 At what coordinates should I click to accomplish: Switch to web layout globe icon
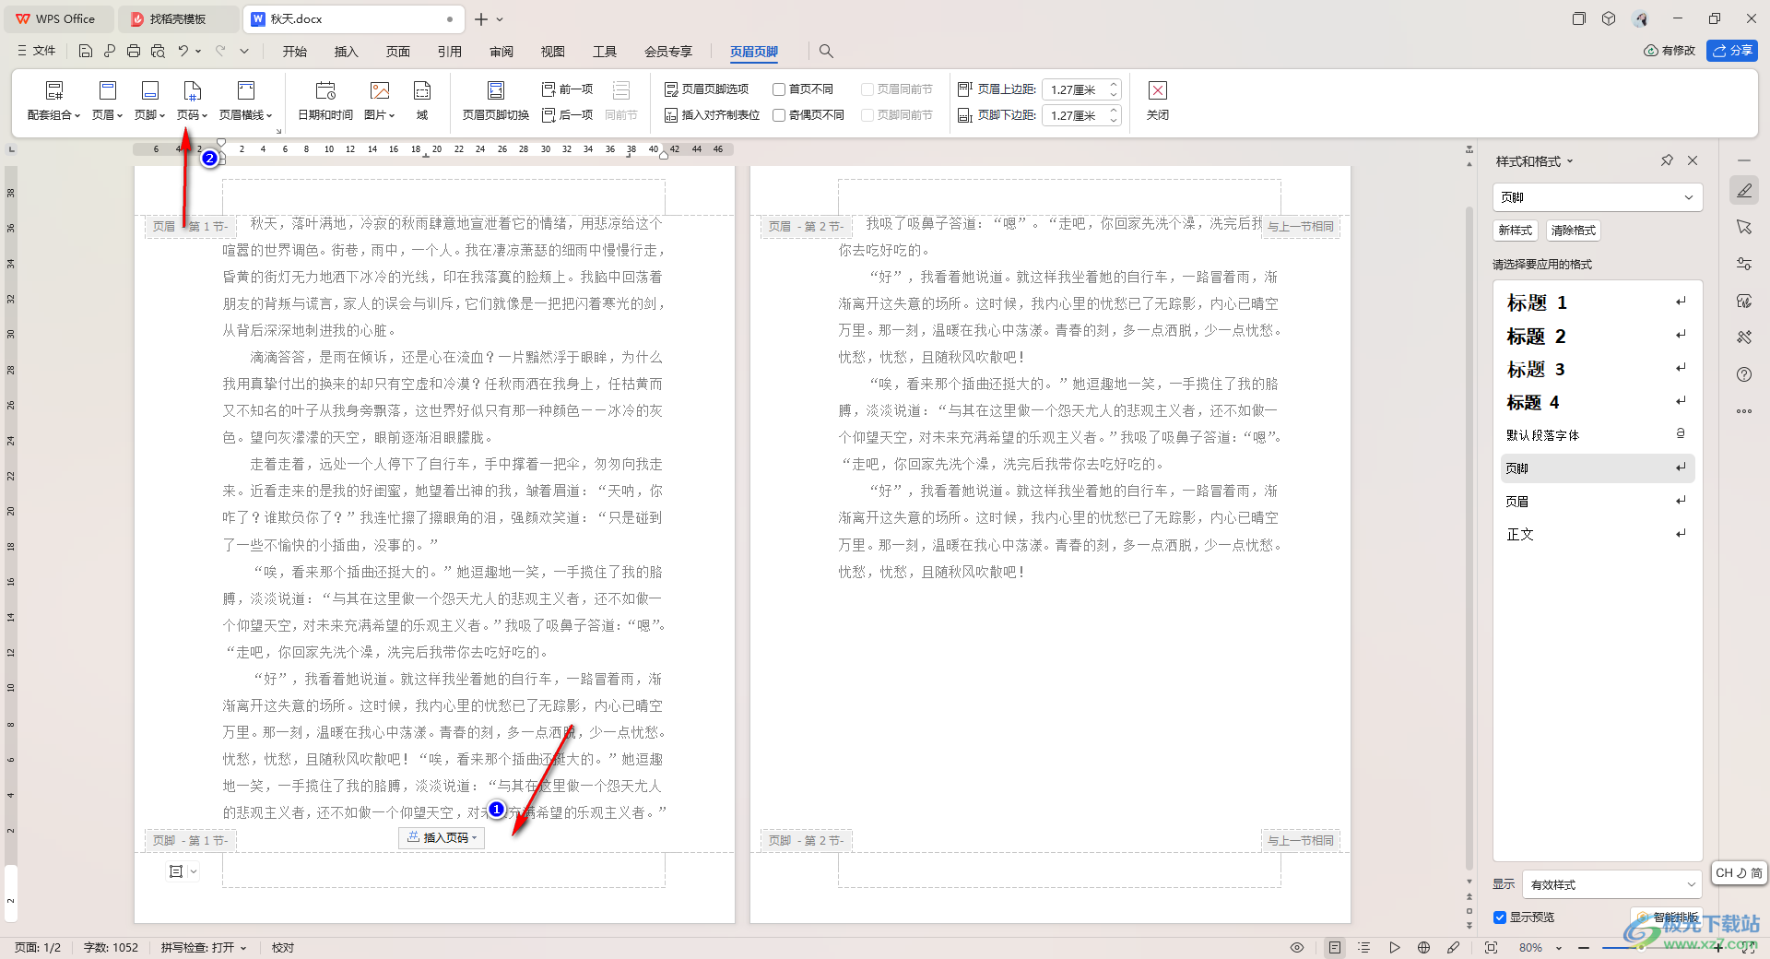(1423, 948)
